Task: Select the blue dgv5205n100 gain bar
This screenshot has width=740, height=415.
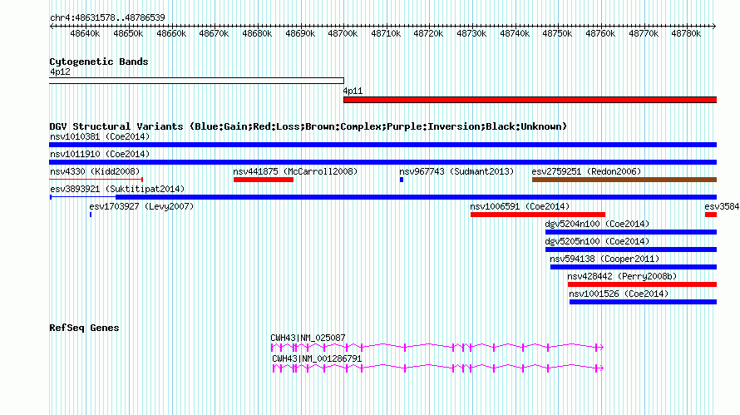Action: tap(631, 249)
